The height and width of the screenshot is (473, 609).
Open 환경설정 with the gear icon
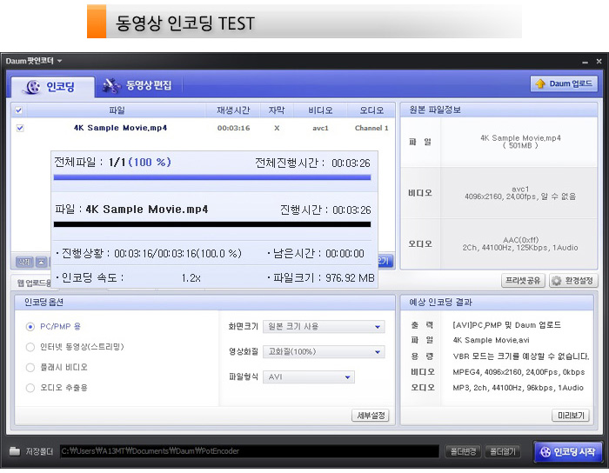point(573,281)
